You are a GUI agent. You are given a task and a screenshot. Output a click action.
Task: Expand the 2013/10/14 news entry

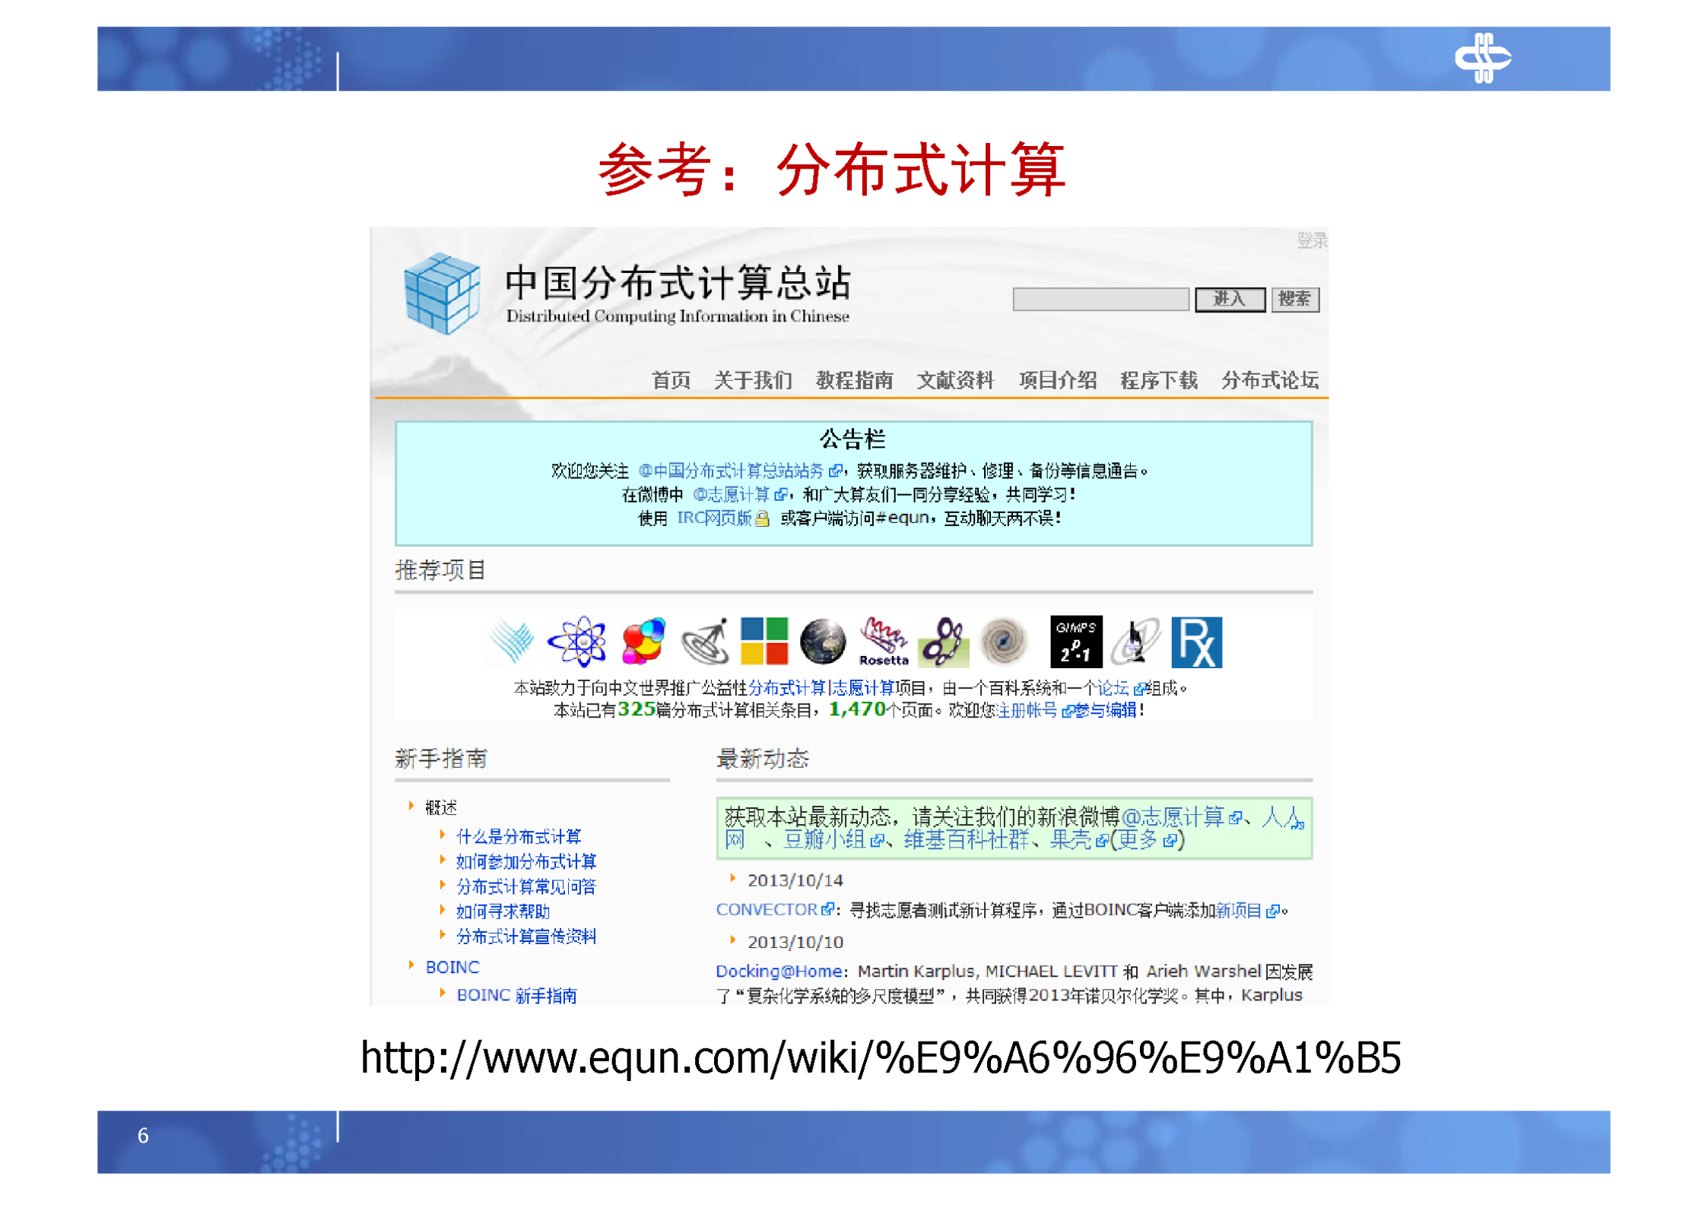pyautogui.click(x=794, y=880)
